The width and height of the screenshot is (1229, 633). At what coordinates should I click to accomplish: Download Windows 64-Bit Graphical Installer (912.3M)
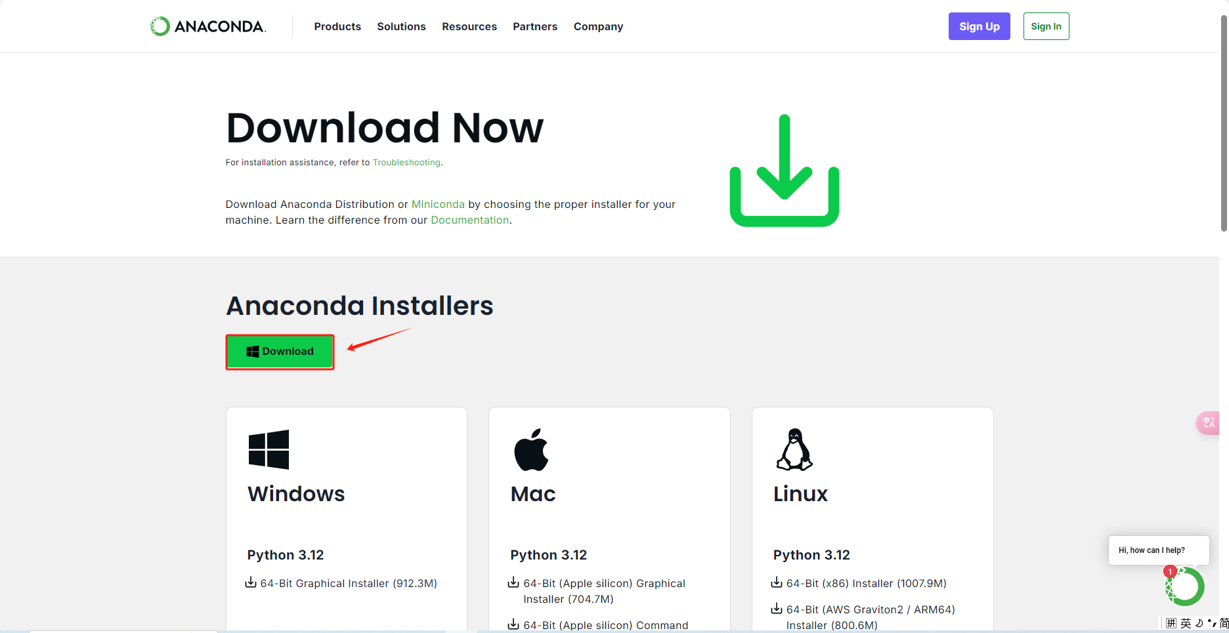349,583
